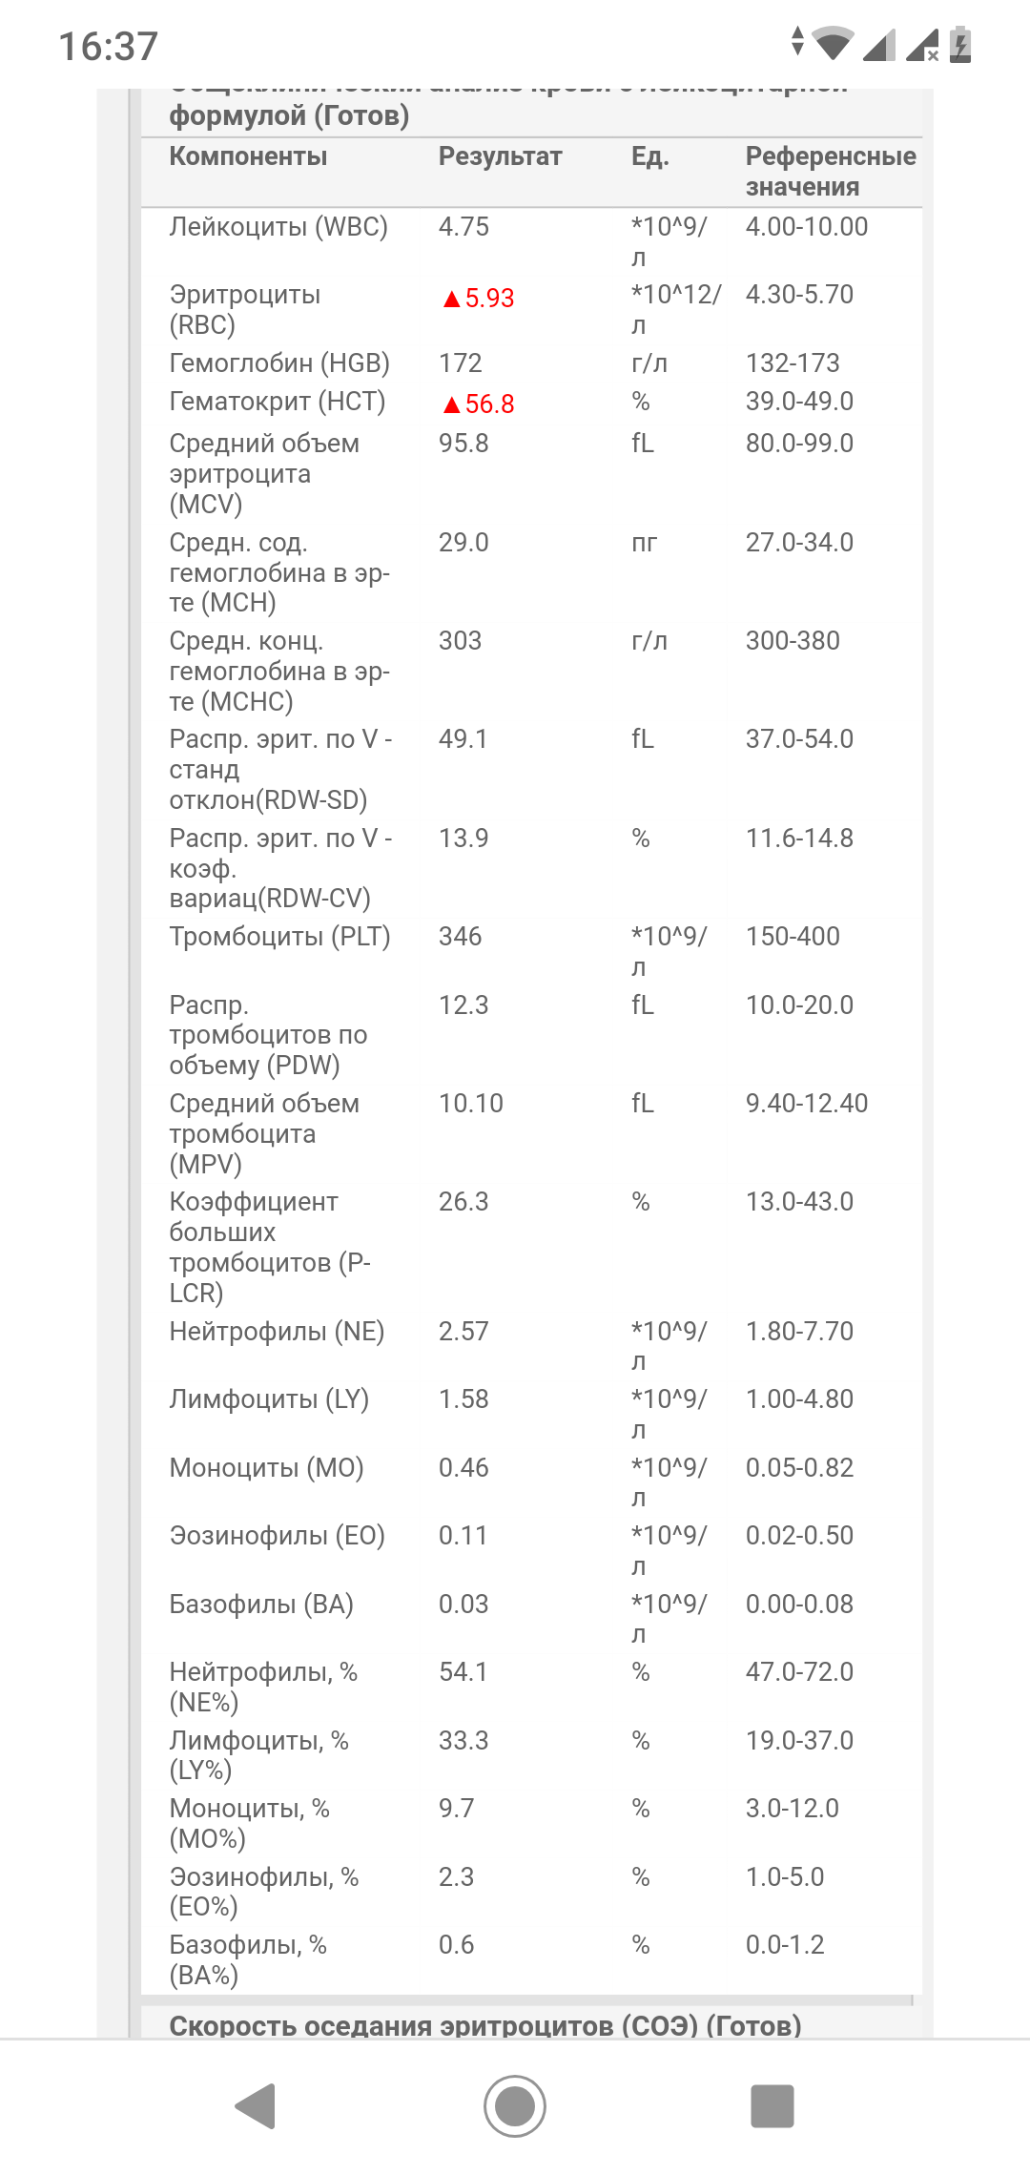This screenshot has height=2175, width=1030.
Task: Tap the red arrow beside erythrocytes 5.93
Action: (452, 300)
